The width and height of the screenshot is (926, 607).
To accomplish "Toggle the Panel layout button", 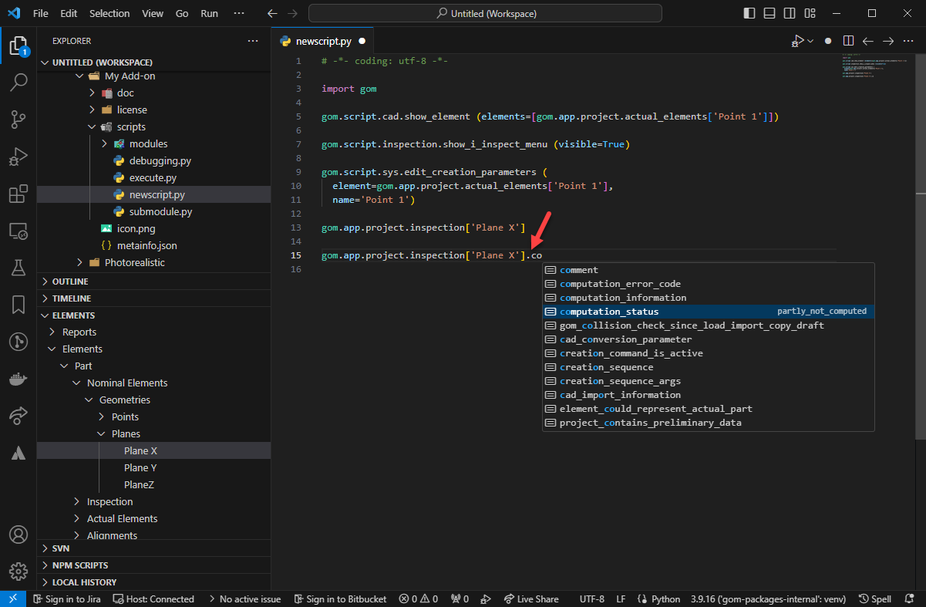I will (x=769, y=13).
